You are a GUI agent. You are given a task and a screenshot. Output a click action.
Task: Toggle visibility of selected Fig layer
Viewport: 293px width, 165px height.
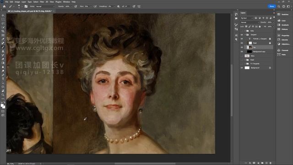point(242,47)
